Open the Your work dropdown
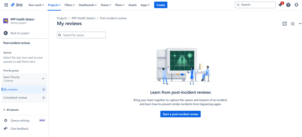The width and height of the screenshot is (302, 137). [36, 5]
